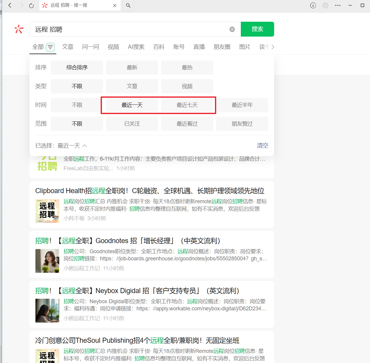Screen dimensions: 370x363
Task: Click the globe icon in the title bar
Action: pyautogui.click(x=325, y=5)
